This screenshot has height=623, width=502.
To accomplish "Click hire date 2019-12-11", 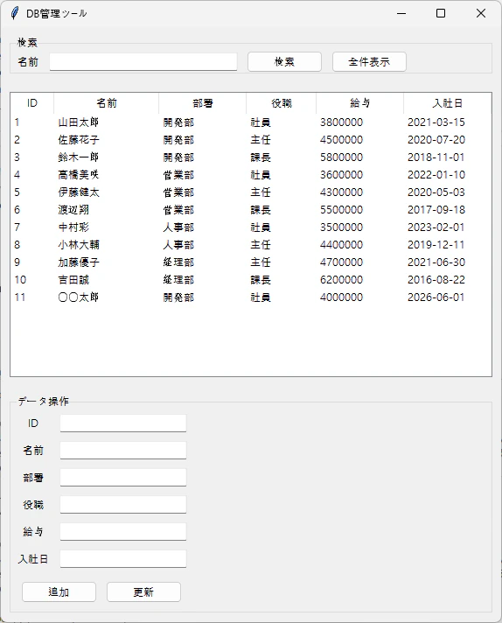I will (x=436, y=245).
